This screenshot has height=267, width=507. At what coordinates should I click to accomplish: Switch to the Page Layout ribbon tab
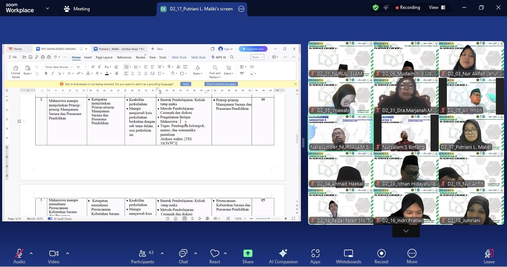(x=104, y=57)
